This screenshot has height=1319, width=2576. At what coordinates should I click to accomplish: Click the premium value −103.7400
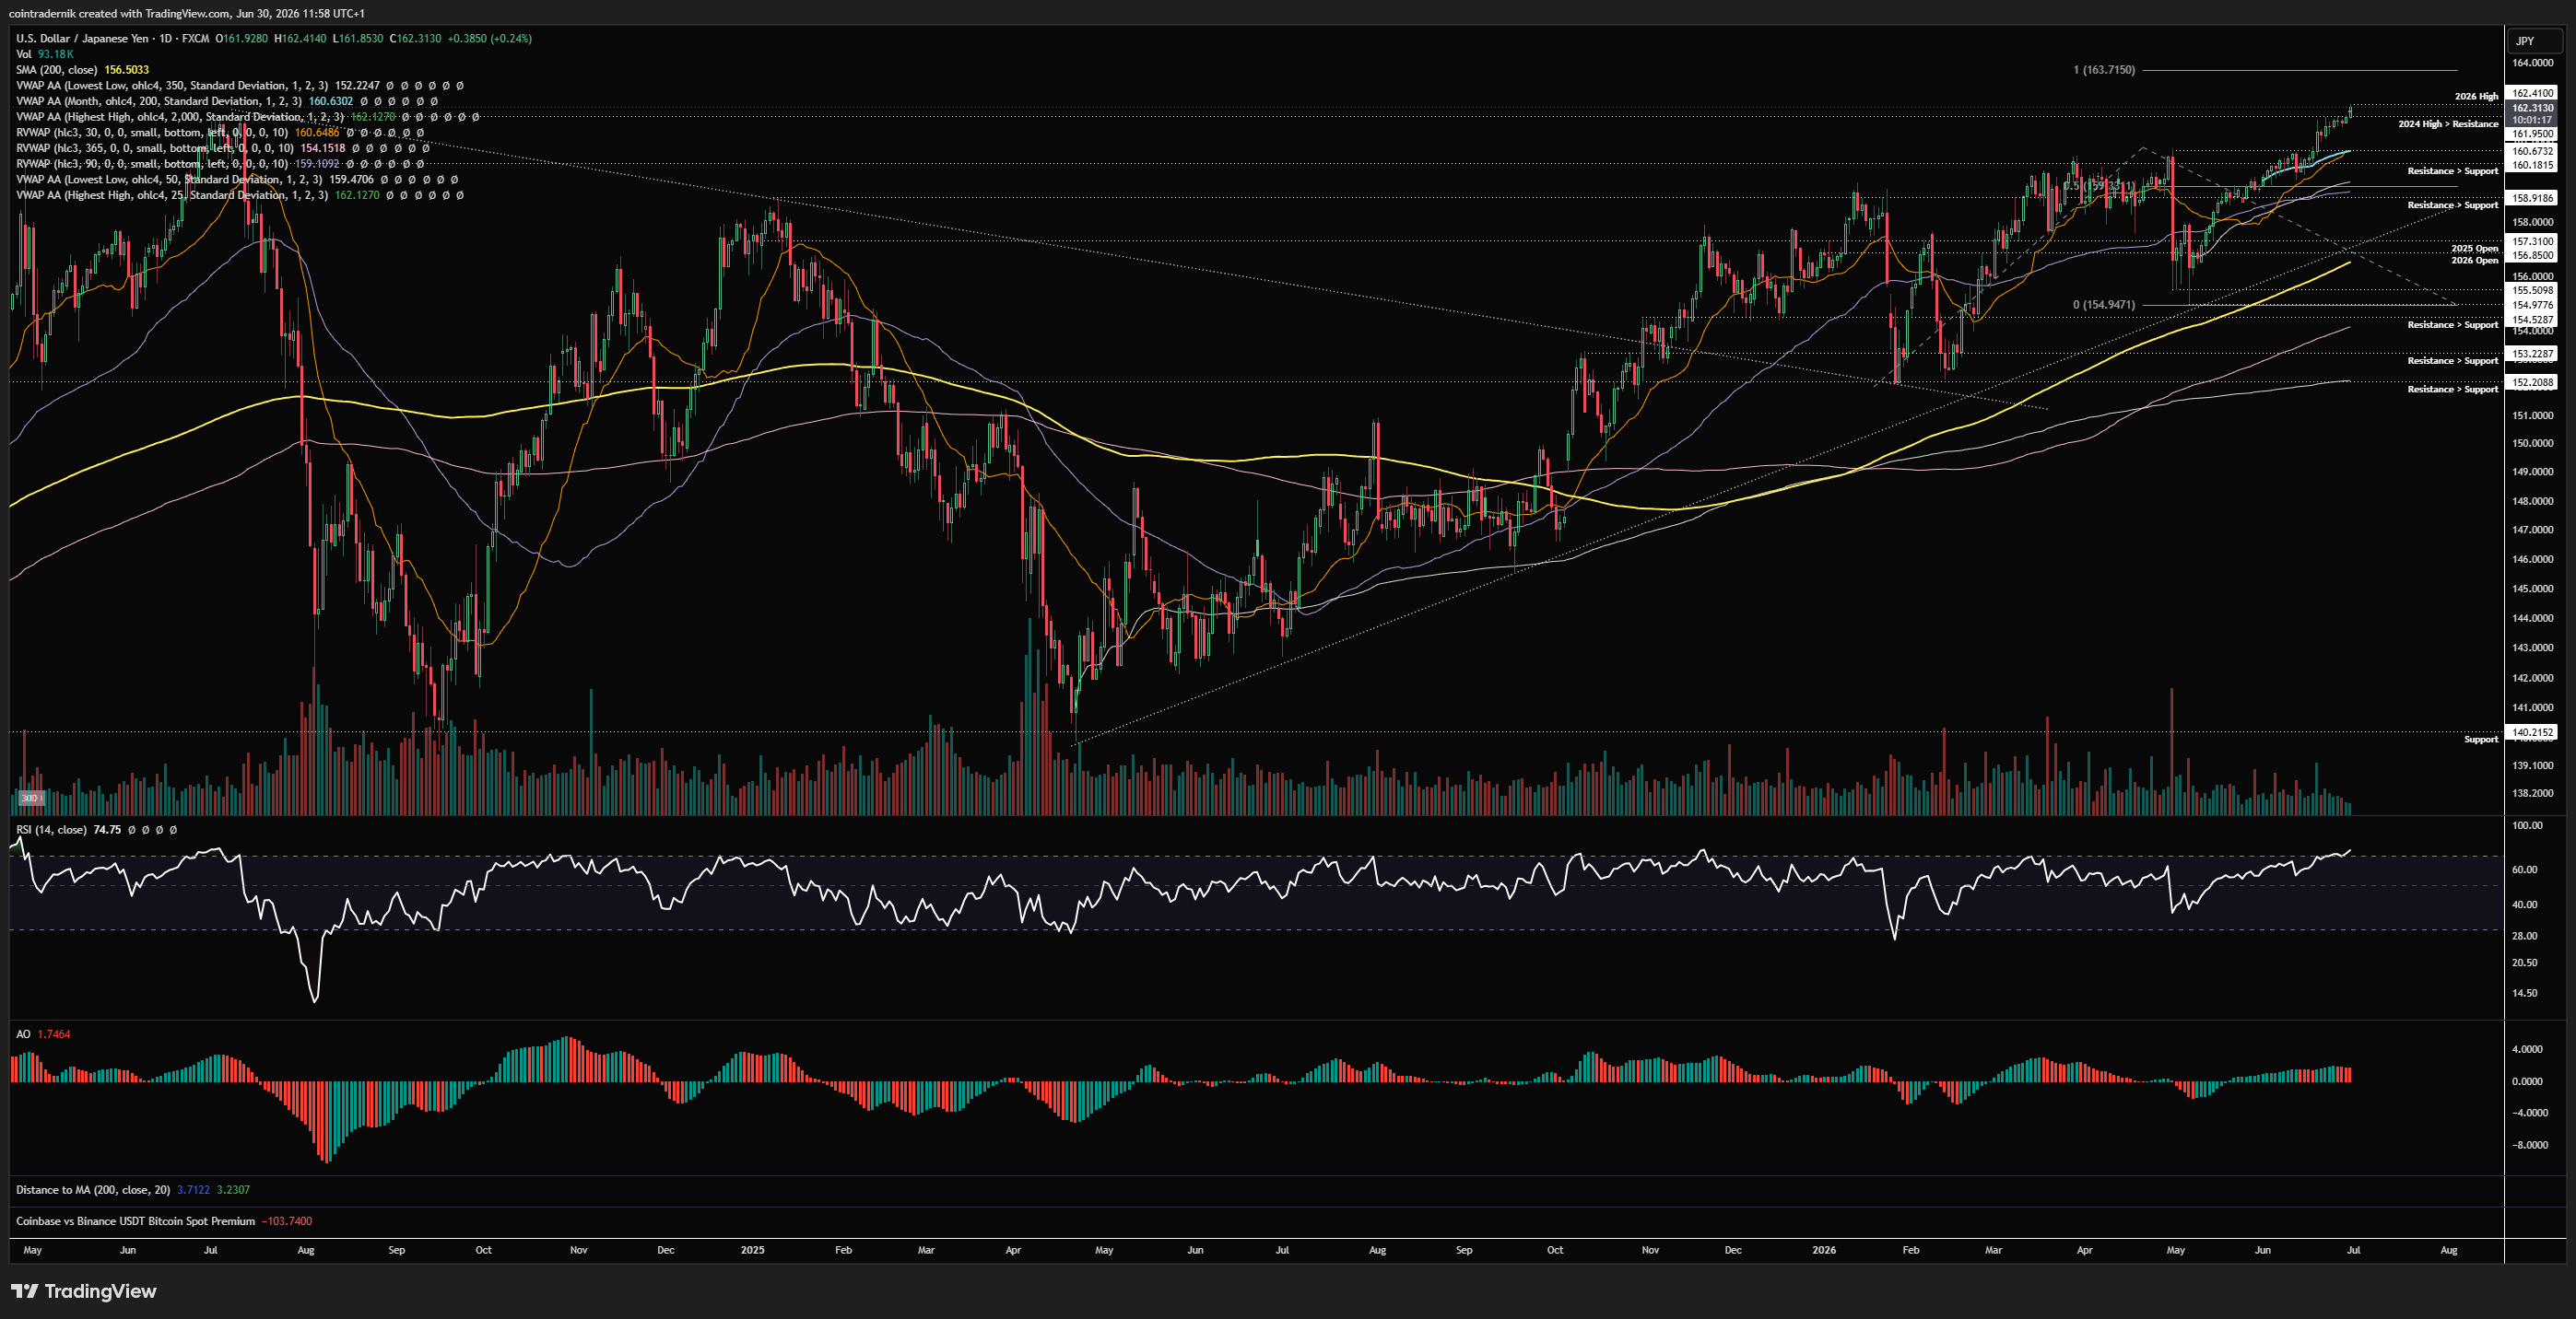(287, 1221)
